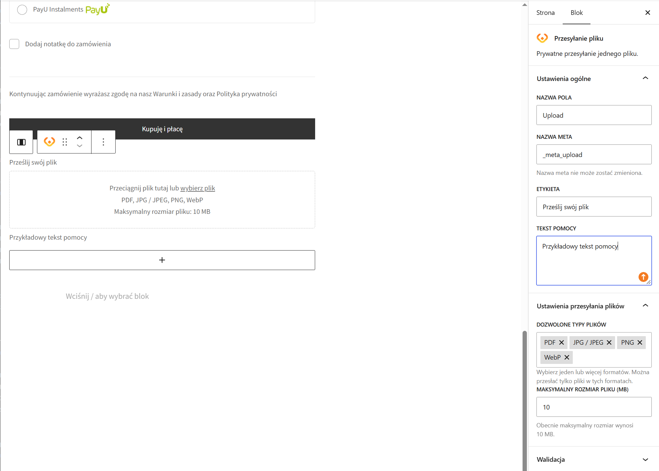
Task: Click the Nazwa meta input field
Action: [x=594, y=154]
